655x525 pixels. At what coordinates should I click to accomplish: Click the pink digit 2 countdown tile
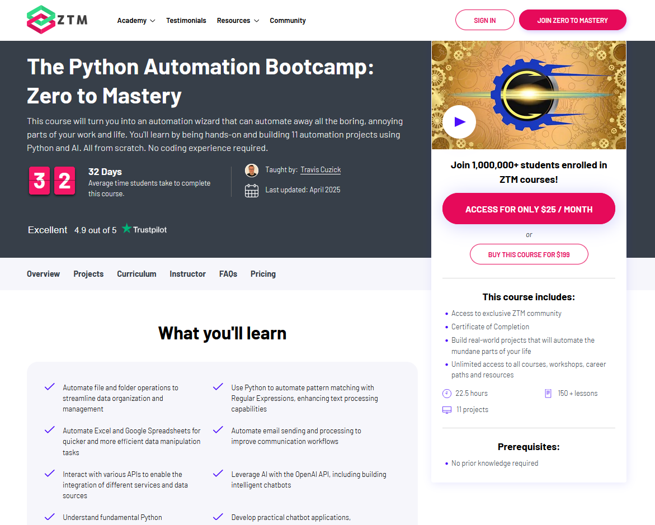click(x=65, y=181)
